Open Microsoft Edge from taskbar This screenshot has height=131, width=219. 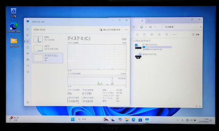133,120
